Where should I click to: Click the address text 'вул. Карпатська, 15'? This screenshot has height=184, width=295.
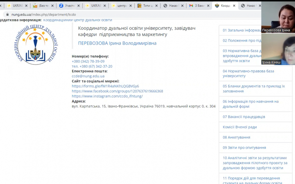(89, 106)
